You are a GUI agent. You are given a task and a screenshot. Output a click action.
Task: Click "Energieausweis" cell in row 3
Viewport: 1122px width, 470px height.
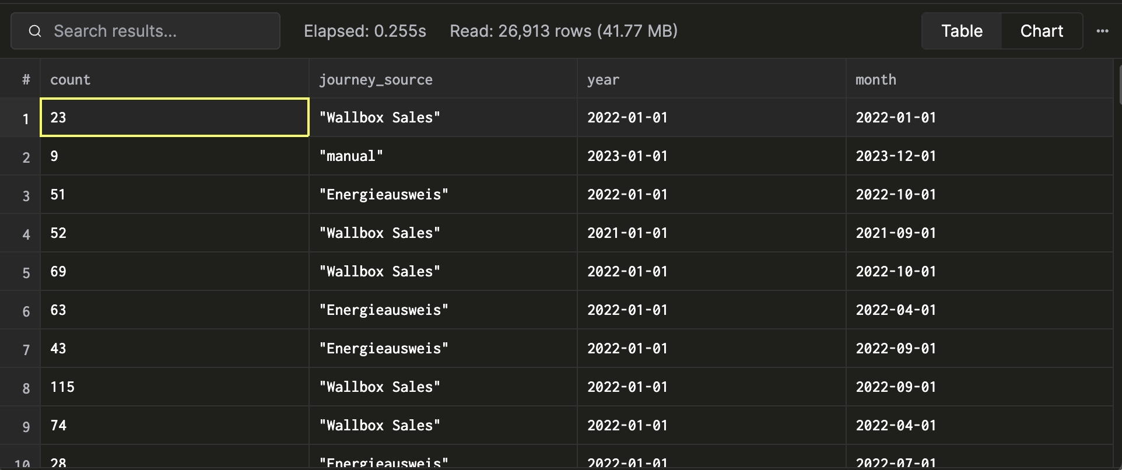tap(443, 194)
